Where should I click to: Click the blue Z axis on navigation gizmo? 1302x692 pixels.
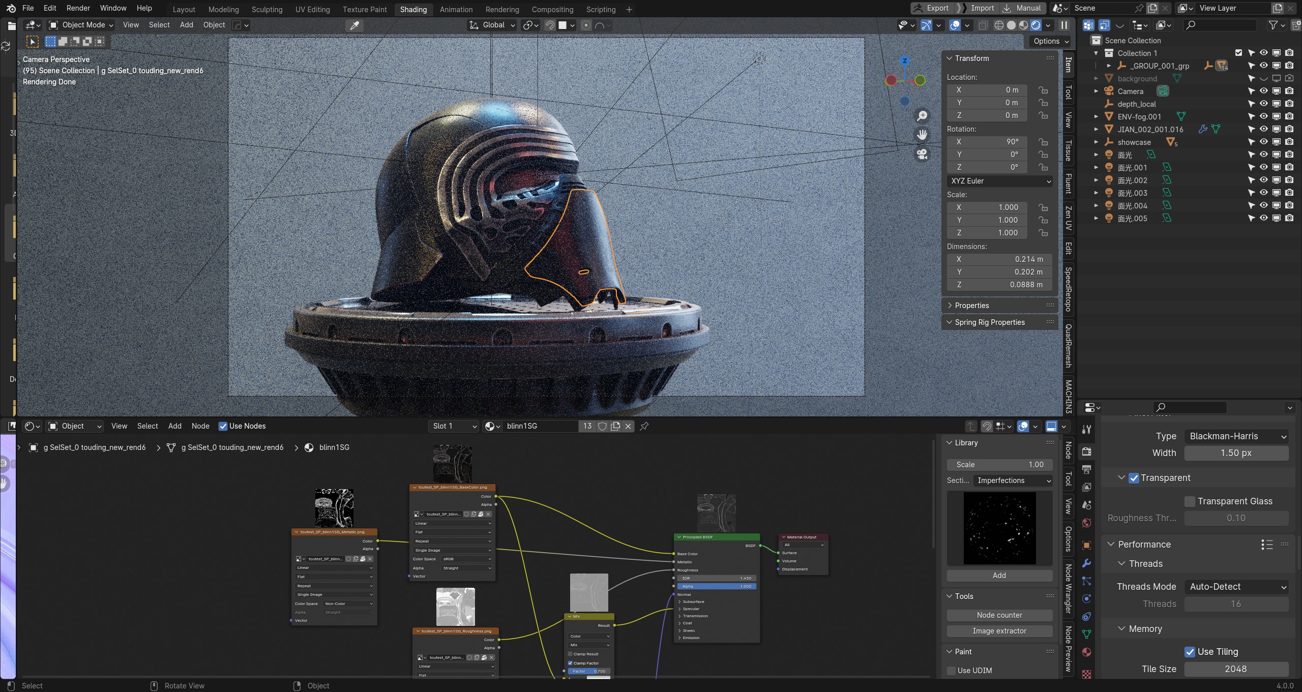[905, 61]
